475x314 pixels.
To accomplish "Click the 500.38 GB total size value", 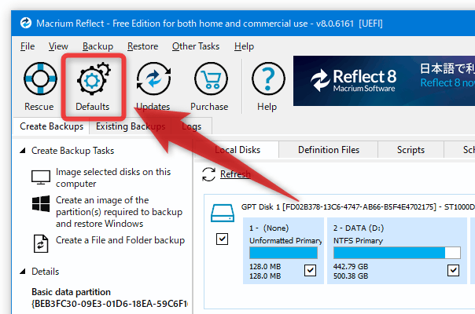I will coord(351,276).
